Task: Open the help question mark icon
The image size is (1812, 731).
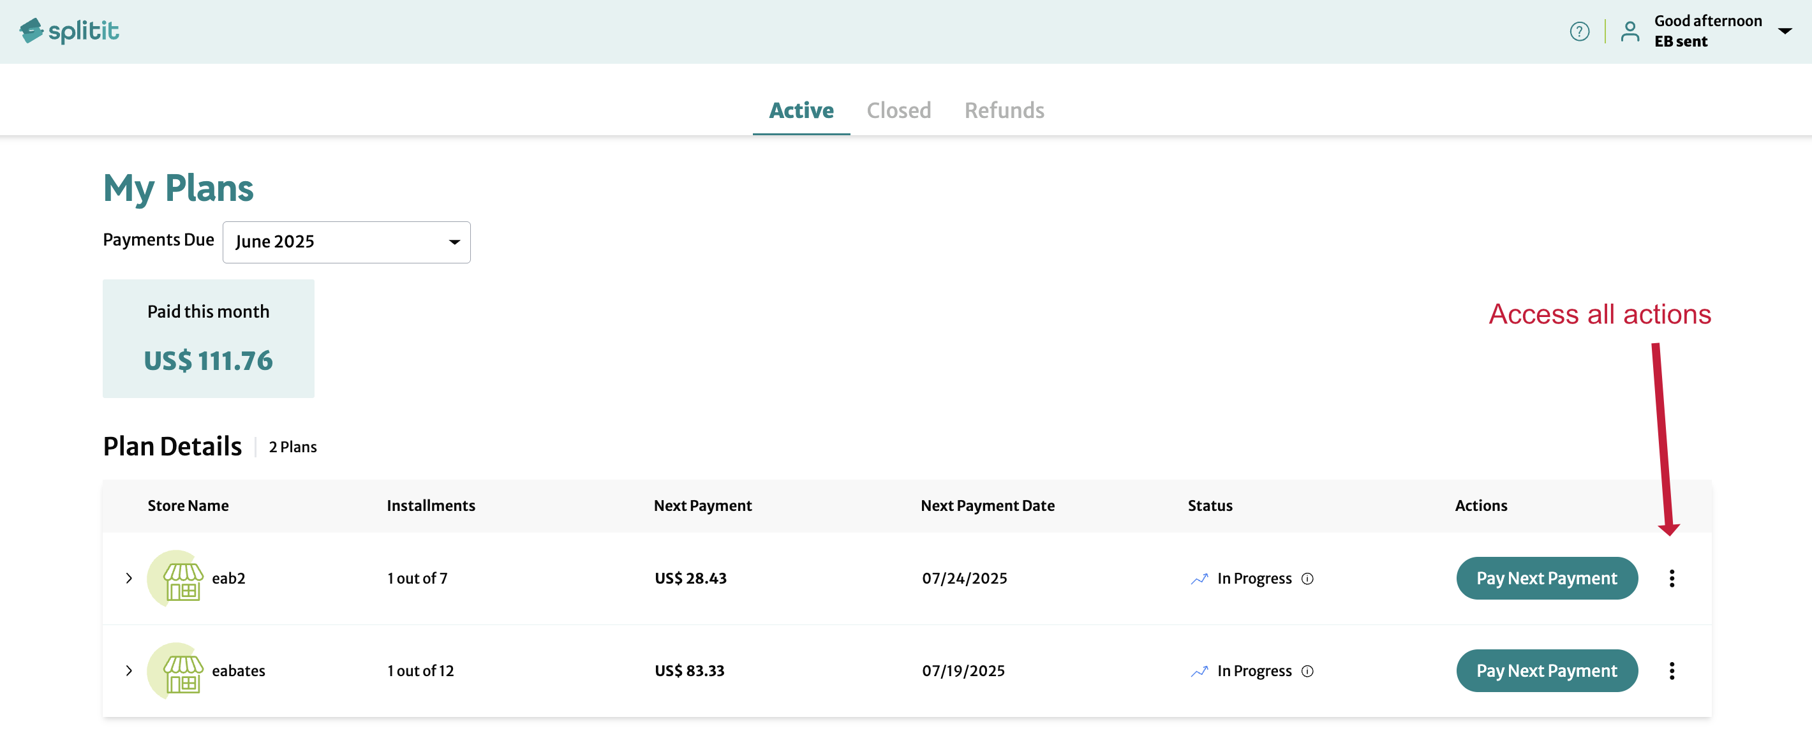Action: tap(1579, 32)
